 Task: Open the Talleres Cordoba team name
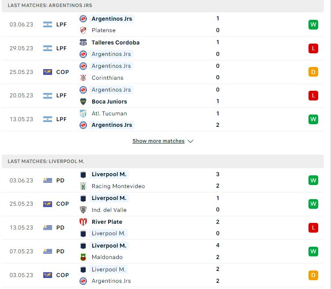pyautogui.click(x=116, y=43)
